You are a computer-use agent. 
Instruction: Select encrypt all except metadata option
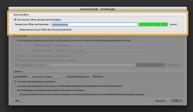click(15, 86)
